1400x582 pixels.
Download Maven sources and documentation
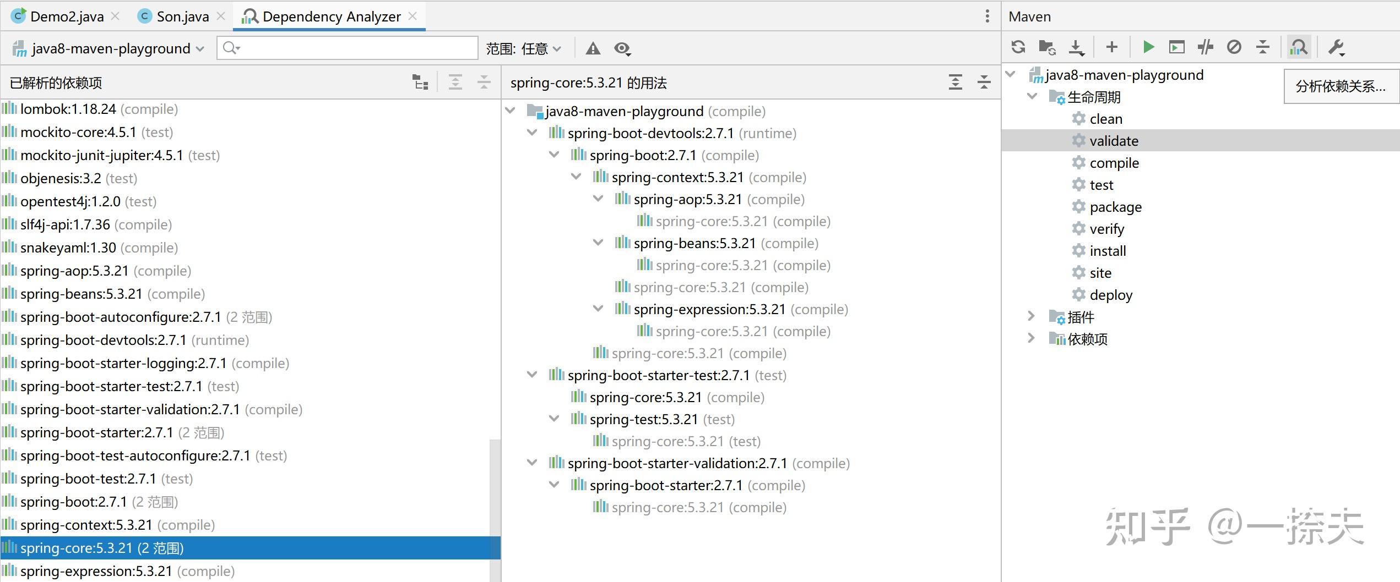pyautogui.click(x=1076, y=47)
